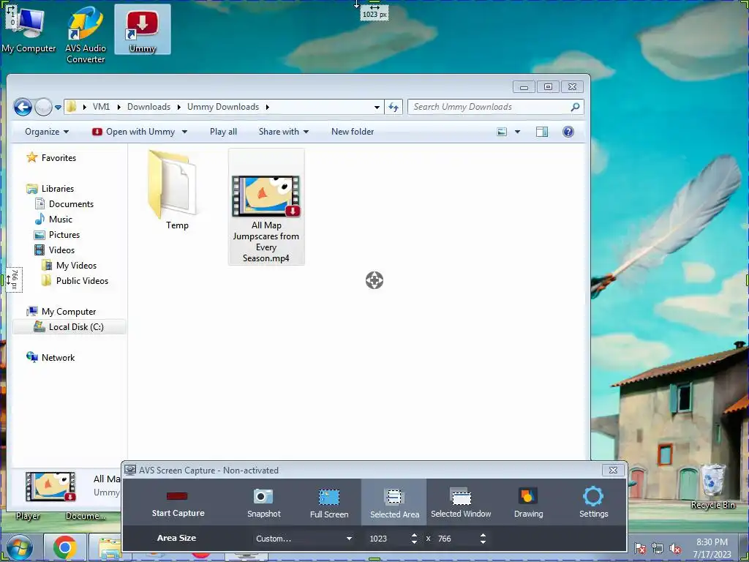749x562 pixels.
Task: Open Explorer help icon
Action: (x=568, y=132)
